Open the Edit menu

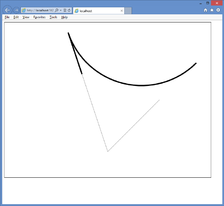(16, 17)
